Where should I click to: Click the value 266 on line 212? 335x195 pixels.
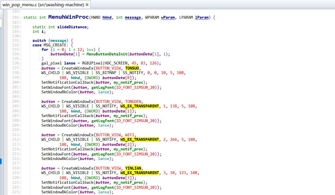click(174, 140)
